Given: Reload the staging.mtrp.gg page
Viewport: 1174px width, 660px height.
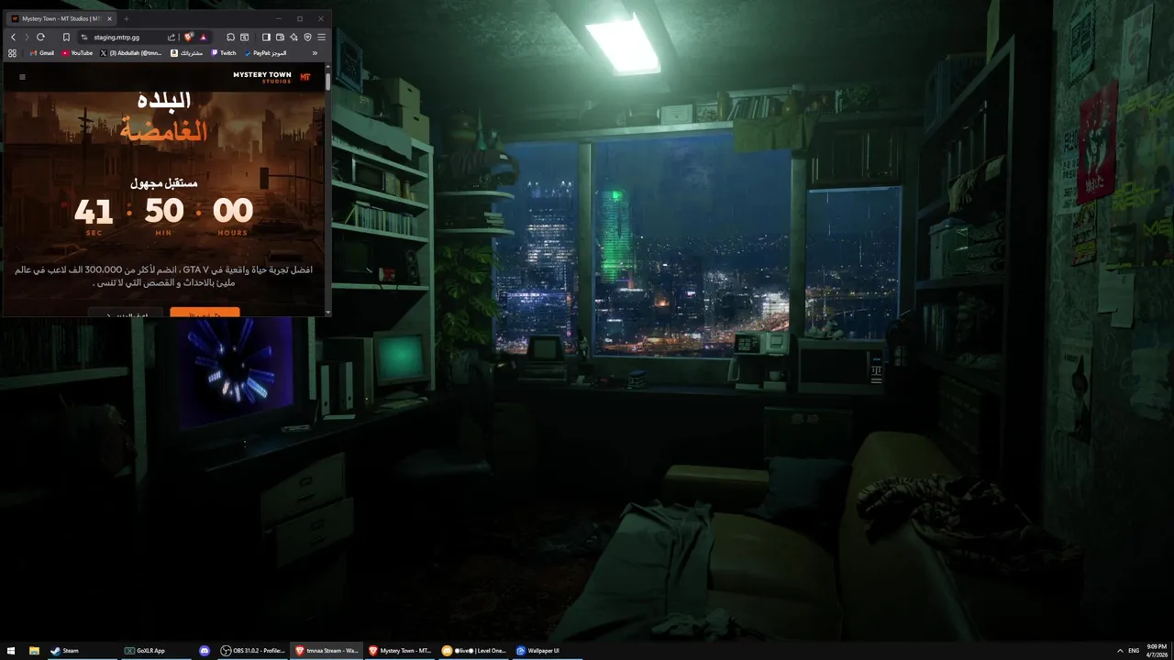Looking at the screenshot, I should (40, 38).
